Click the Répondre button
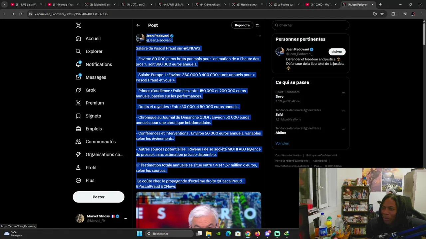 pos(242,25)
